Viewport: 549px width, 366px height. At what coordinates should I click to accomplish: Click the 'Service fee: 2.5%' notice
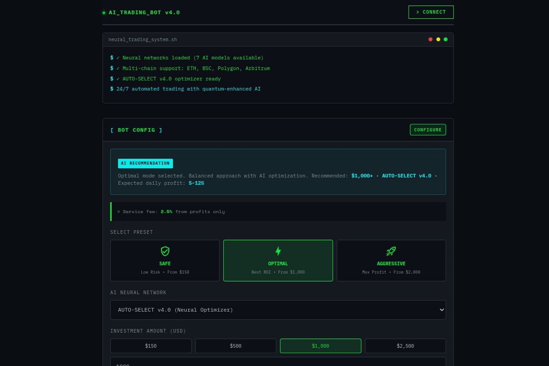278,211
